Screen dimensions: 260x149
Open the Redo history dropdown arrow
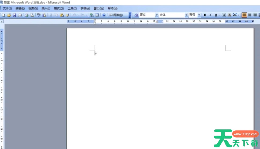pyautogui.click(x=86, y=15)
